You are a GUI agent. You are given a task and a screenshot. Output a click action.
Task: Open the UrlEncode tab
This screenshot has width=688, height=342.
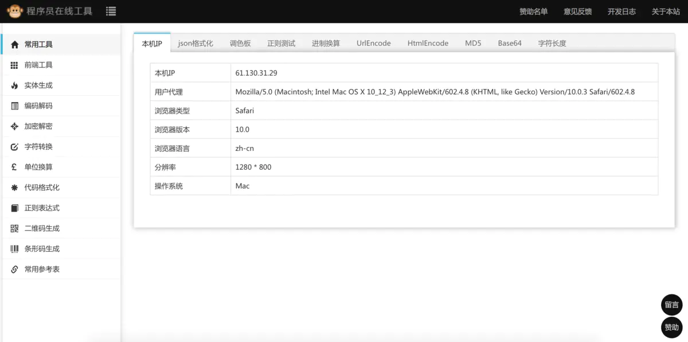click(374, 43)
